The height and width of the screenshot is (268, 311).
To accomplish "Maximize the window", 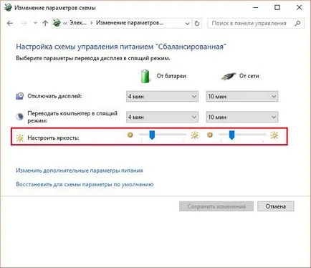I will tap(277, 8).
